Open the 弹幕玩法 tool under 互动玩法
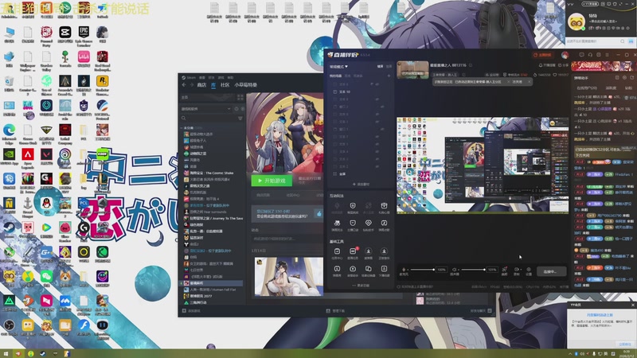 click(x=337, y=225)
